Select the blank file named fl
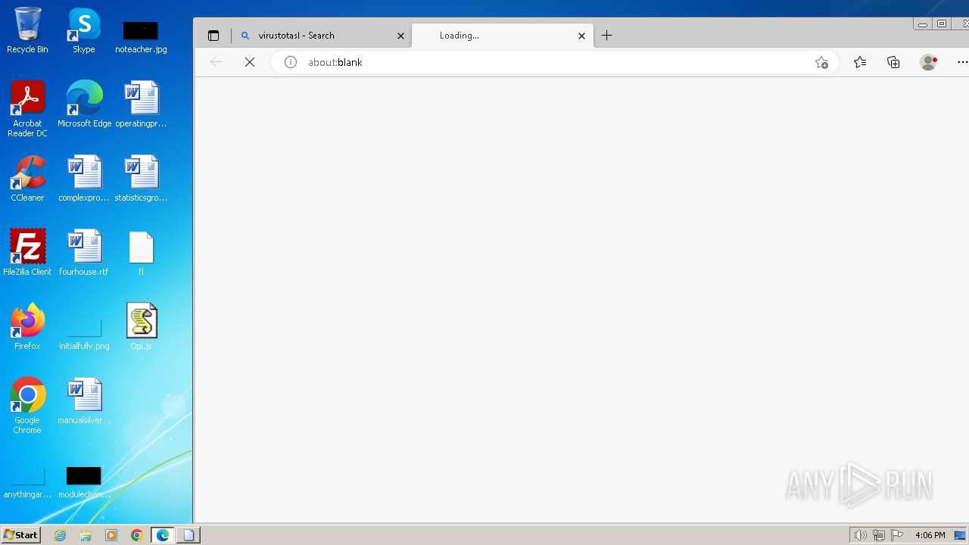 point(141,253)
